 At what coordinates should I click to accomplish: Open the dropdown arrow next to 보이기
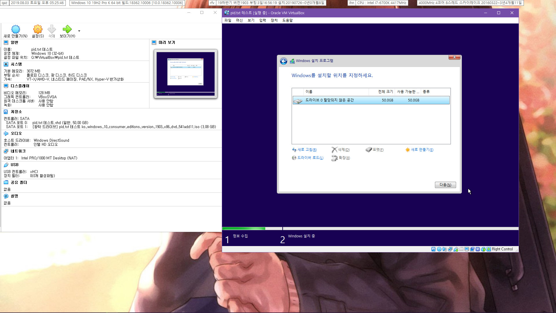point(79,31)
